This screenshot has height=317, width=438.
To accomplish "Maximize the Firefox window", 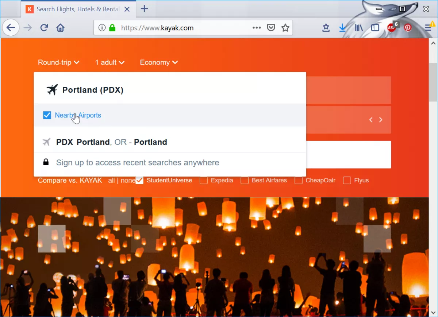I will (x=403, y=9).
